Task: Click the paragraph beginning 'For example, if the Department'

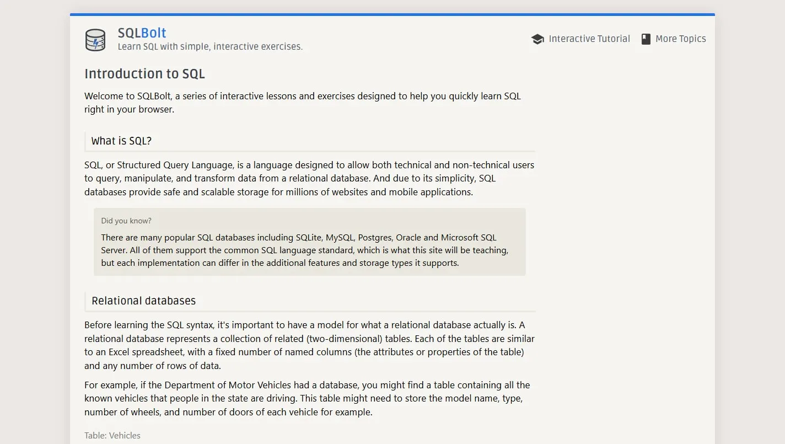Action: pyautogui.click(x=307, y=398)
